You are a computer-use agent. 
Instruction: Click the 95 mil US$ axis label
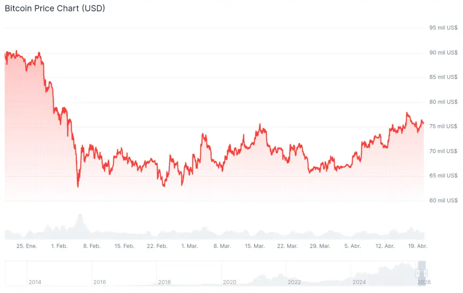[x=443, y=28]
